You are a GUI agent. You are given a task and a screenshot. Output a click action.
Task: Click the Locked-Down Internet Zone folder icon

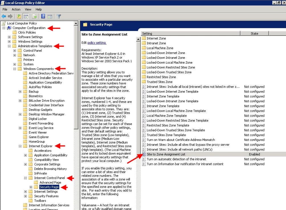click(x=144, y=53)
